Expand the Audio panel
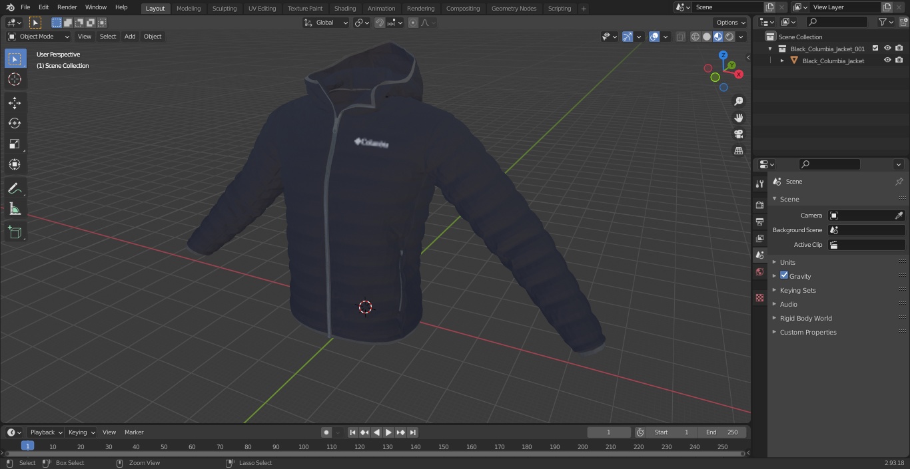This screenshot has width=910, height=469. [x=788, y=304]
